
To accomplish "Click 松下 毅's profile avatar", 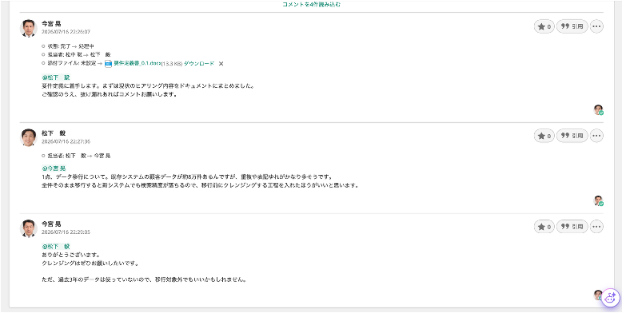I will pos(29,137).
